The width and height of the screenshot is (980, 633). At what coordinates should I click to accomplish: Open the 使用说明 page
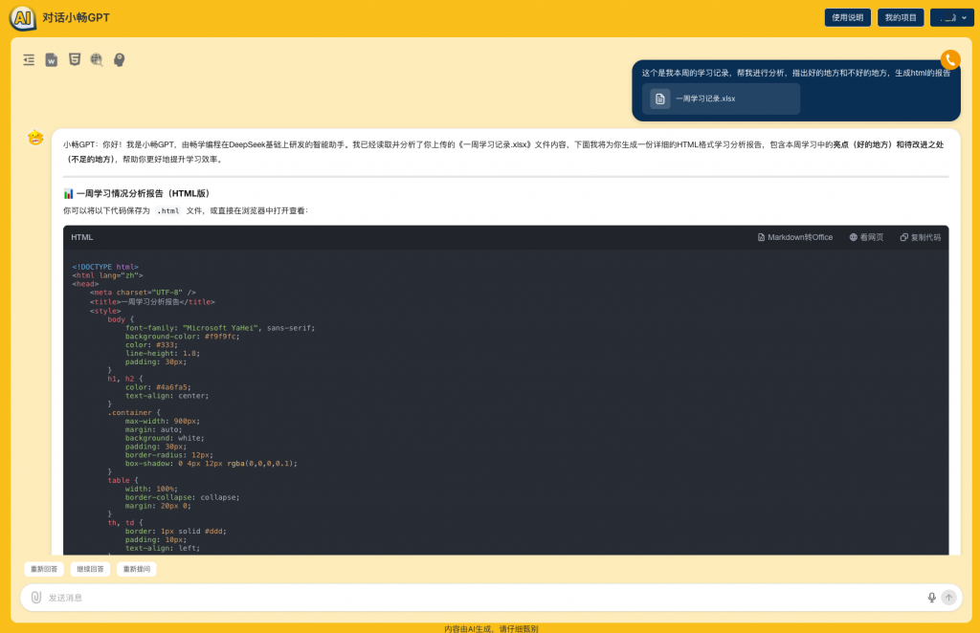847,17
